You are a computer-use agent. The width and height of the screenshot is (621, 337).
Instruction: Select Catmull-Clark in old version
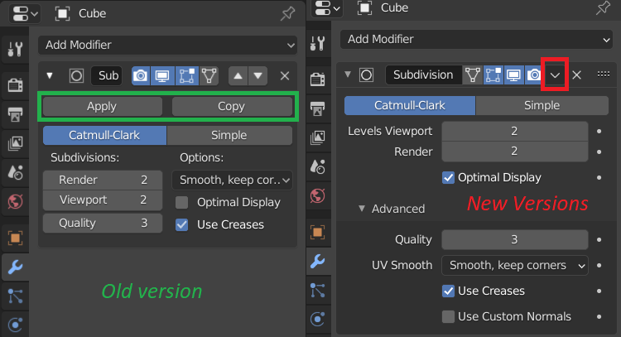104,136
